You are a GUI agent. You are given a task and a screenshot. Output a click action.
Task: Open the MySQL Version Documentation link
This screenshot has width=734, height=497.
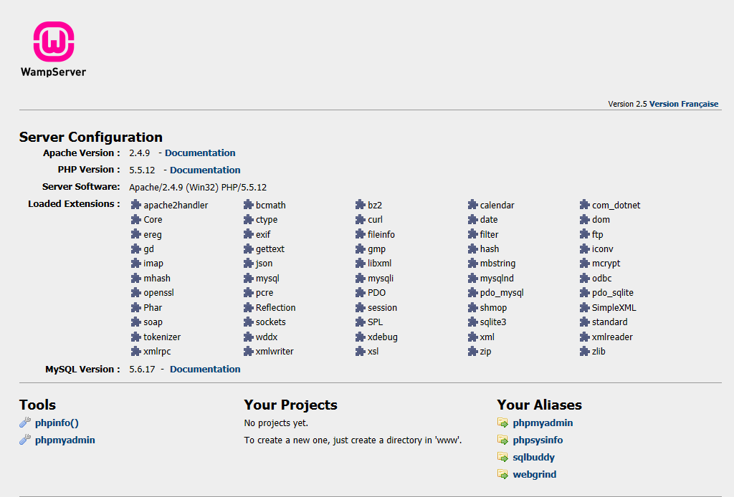[x=205, y=369]
